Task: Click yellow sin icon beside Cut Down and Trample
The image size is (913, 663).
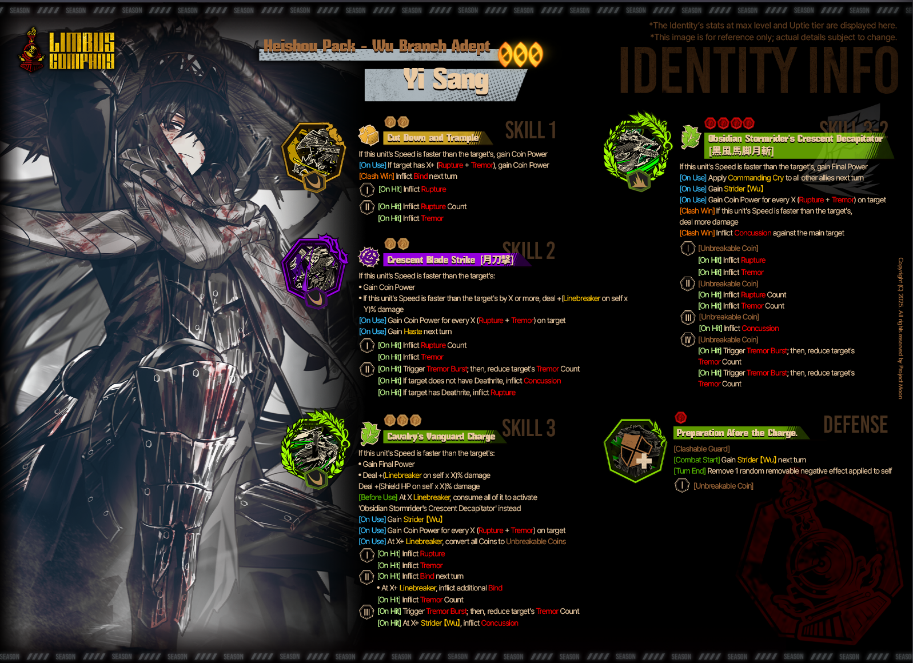Action: [369, 136]
